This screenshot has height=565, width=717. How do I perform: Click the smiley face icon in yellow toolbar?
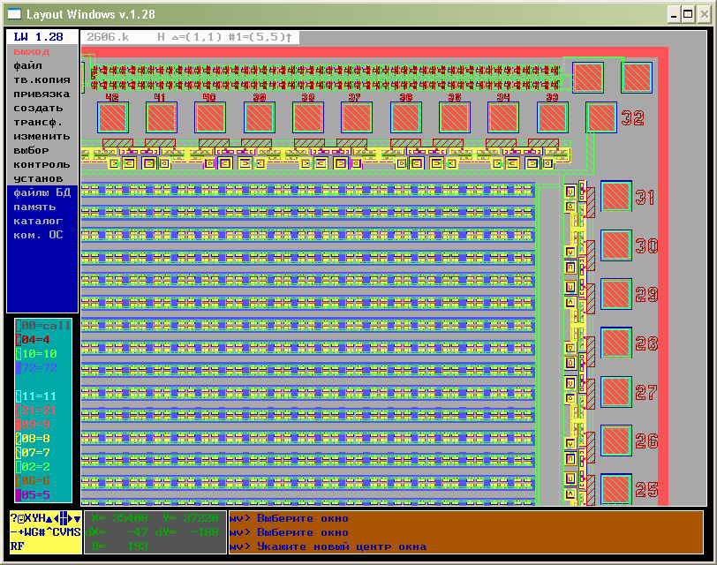pyautogui.click(x=21, y=518)
